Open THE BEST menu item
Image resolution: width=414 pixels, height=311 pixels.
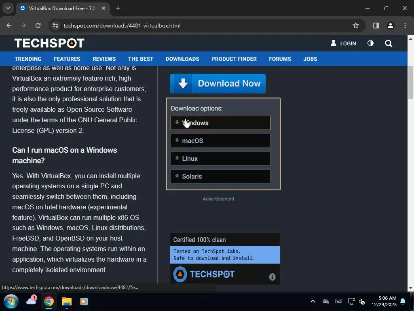(x=140, y=59)
